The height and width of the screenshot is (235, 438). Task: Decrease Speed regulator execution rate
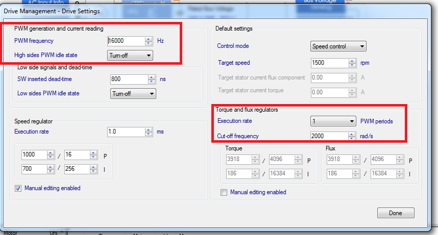[x=149, y=134]
